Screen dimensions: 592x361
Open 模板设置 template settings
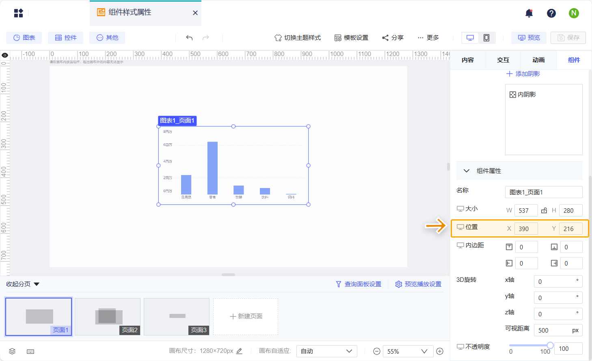pos(351,38)
